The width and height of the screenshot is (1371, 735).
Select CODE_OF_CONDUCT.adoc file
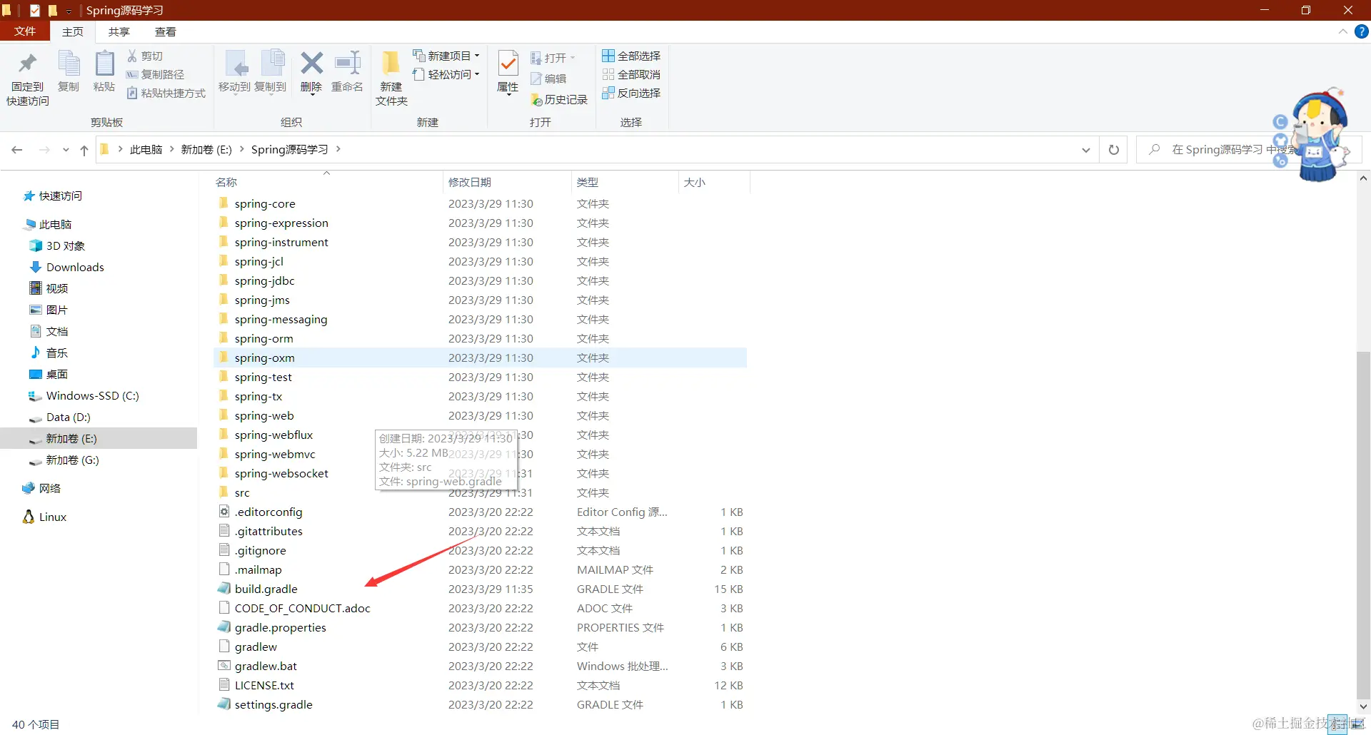coord(302,608)
